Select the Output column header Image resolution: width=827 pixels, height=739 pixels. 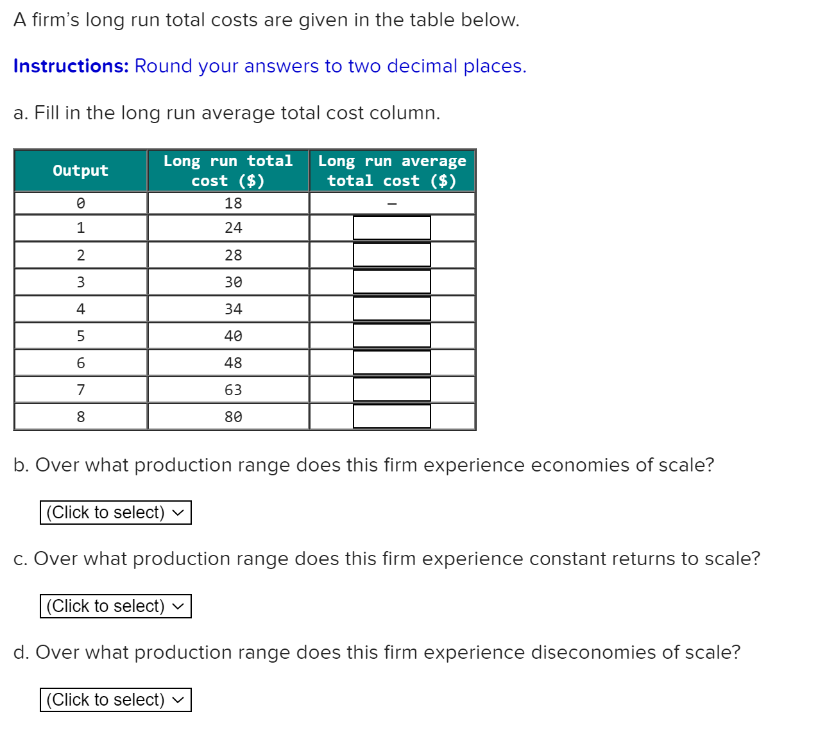[x=80, y=170]
